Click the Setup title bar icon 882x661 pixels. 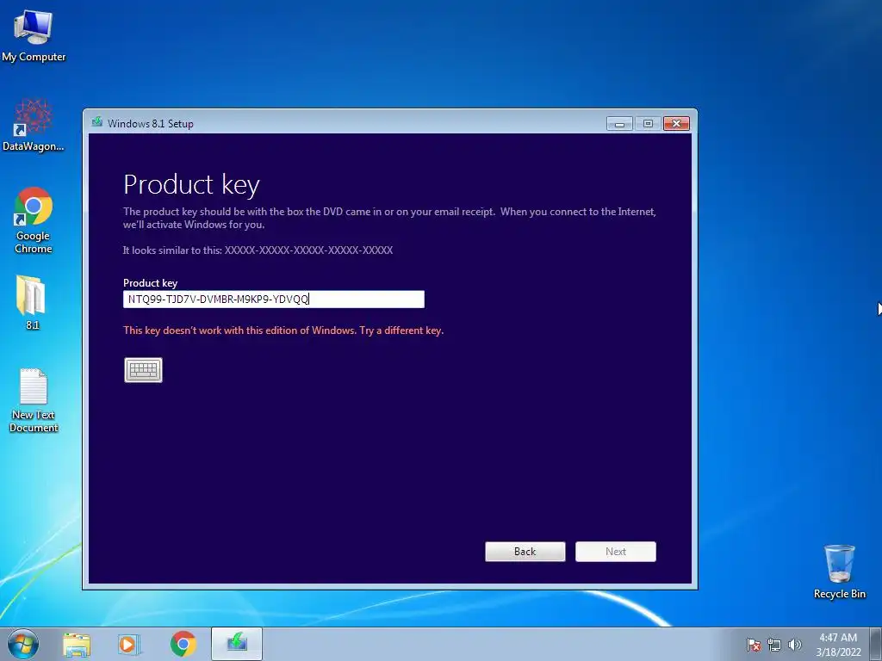coord(97,122)
